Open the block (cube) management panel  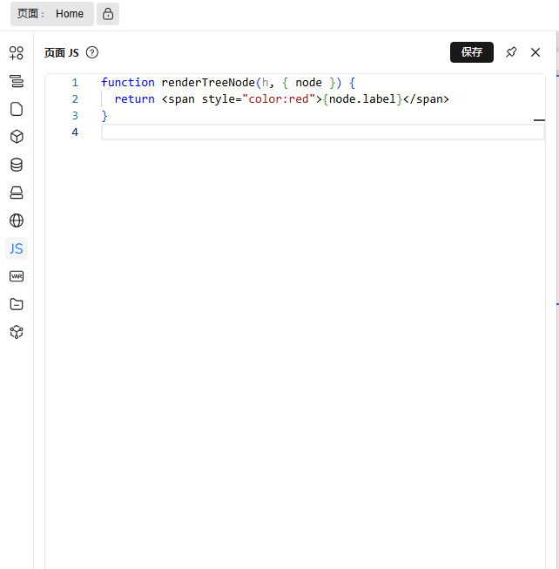pyautogui.click(x=17, y=137)
